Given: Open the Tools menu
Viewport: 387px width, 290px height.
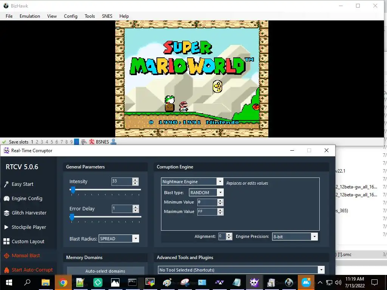Looking at the screenshot, I should [90, 16].
